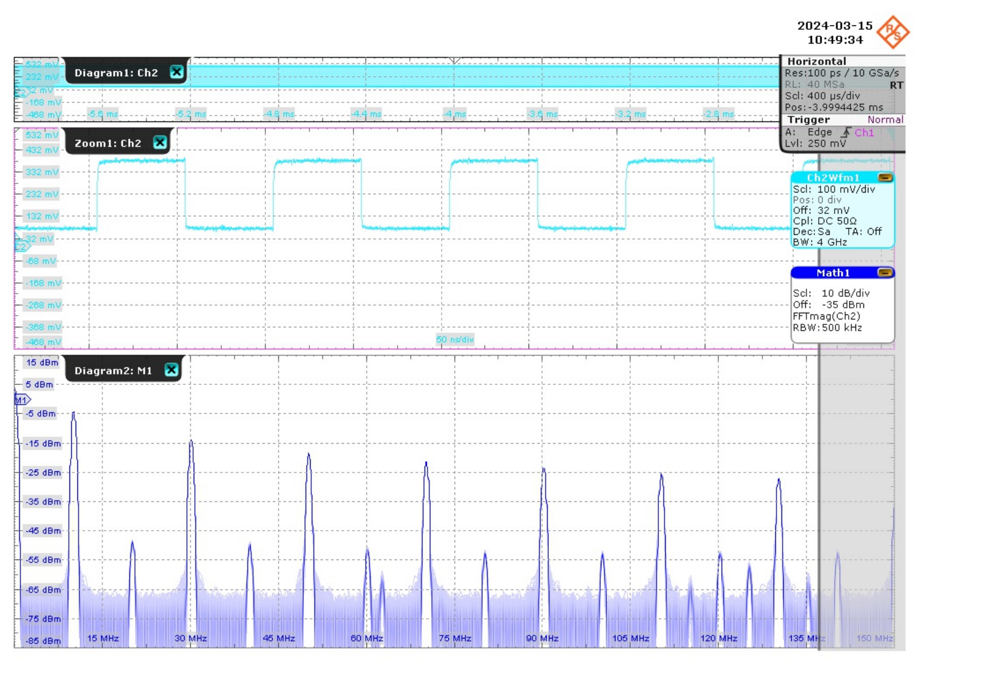Open the Trigger settings header
The image size is (991, 700).
[x=808, y=120]
